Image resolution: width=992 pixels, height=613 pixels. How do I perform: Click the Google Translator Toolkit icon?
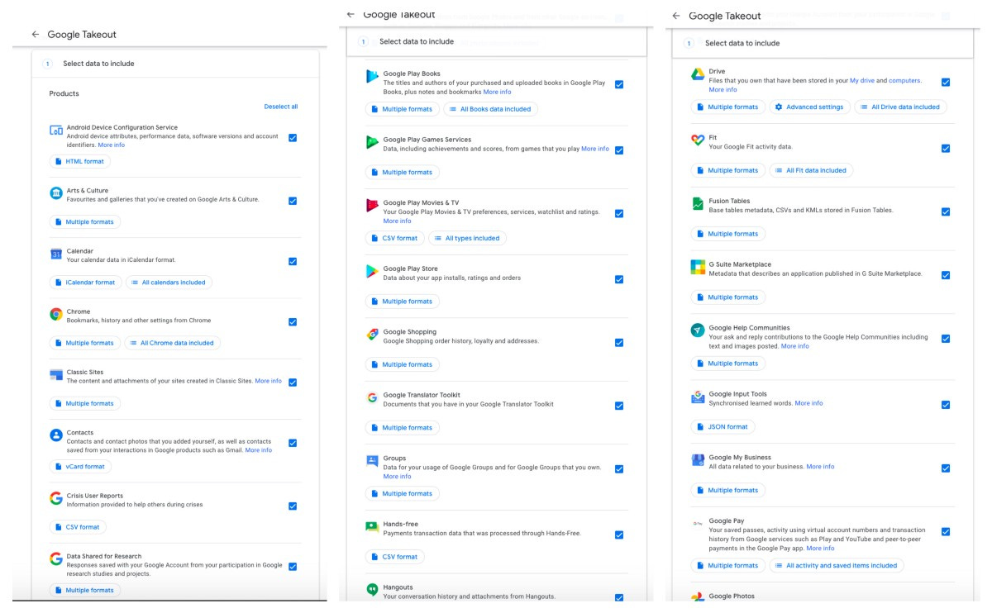point(373,397)
